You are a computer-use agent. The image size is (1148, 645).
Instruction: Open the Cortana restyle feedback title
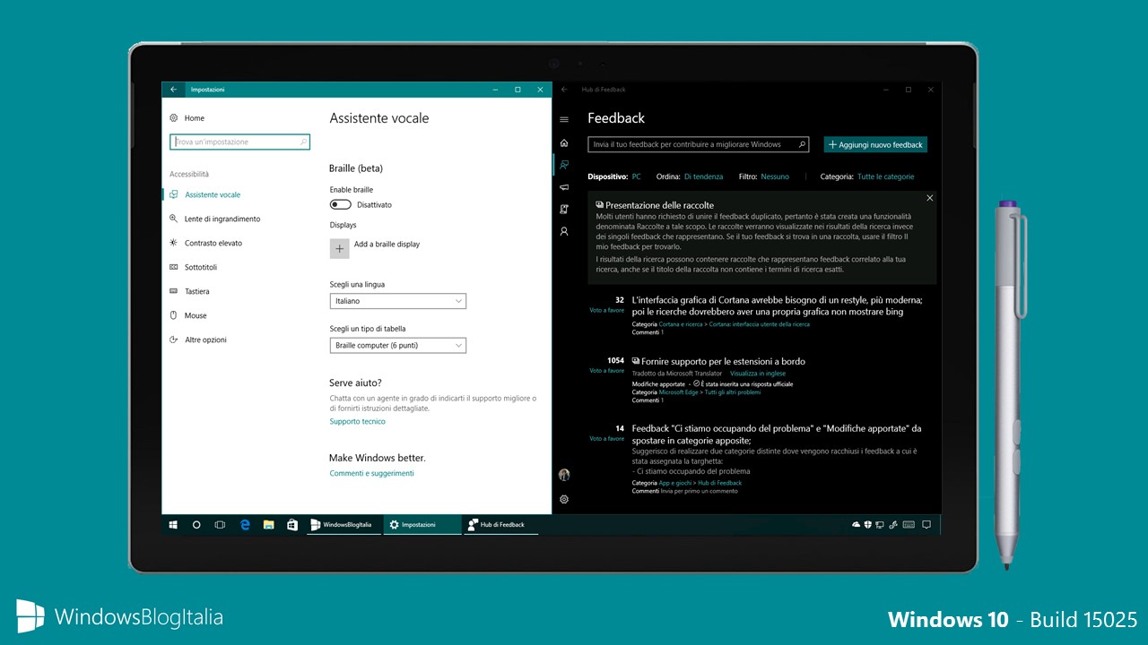tap(777, 305)
